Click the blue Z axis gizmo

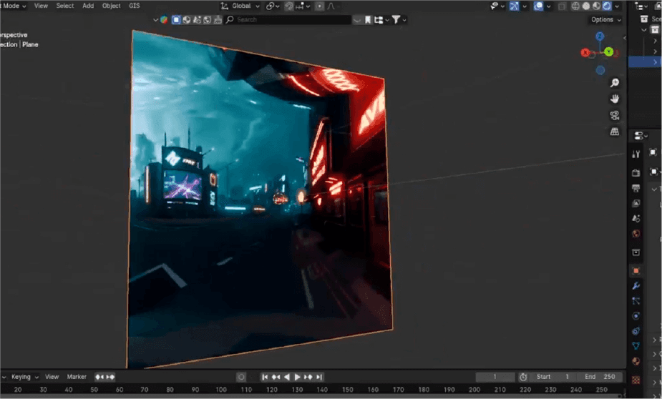(600, 36)
